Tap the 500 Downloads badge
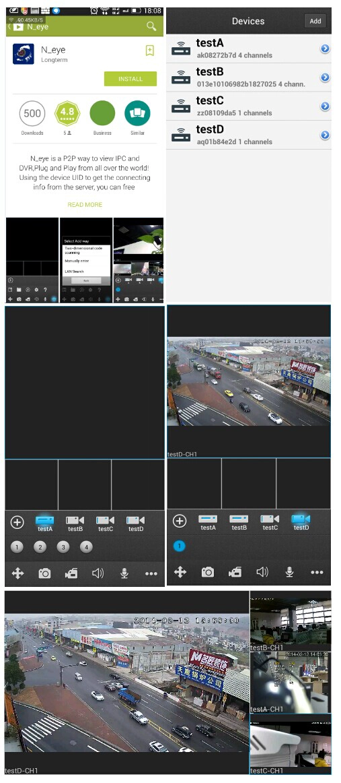341x783 pixels. [x=32, y=113]
